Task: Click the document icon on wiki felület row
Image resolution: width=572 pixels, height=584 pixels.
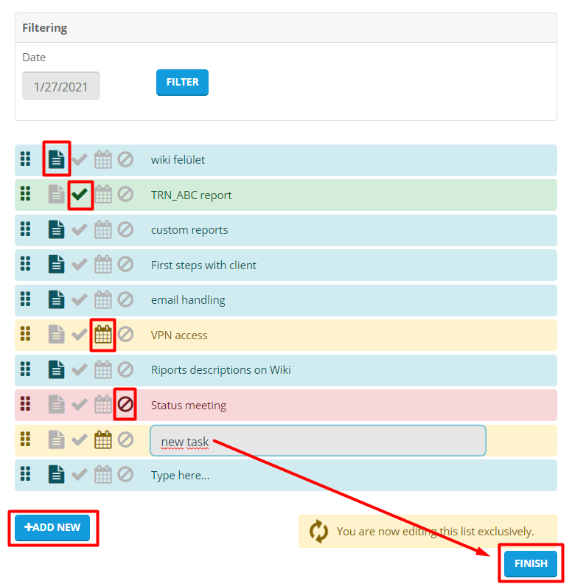Action: (57, 159)
